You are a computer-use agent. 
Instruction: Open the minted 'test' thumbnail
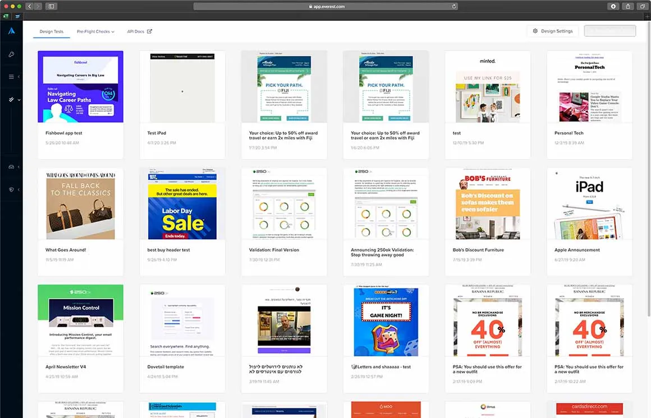click(x=488, y=87)
